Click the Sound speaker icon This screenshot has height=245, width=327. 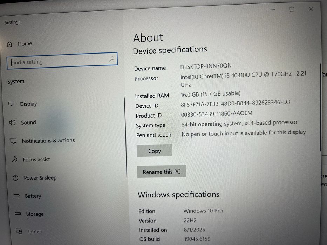(12, 122)
